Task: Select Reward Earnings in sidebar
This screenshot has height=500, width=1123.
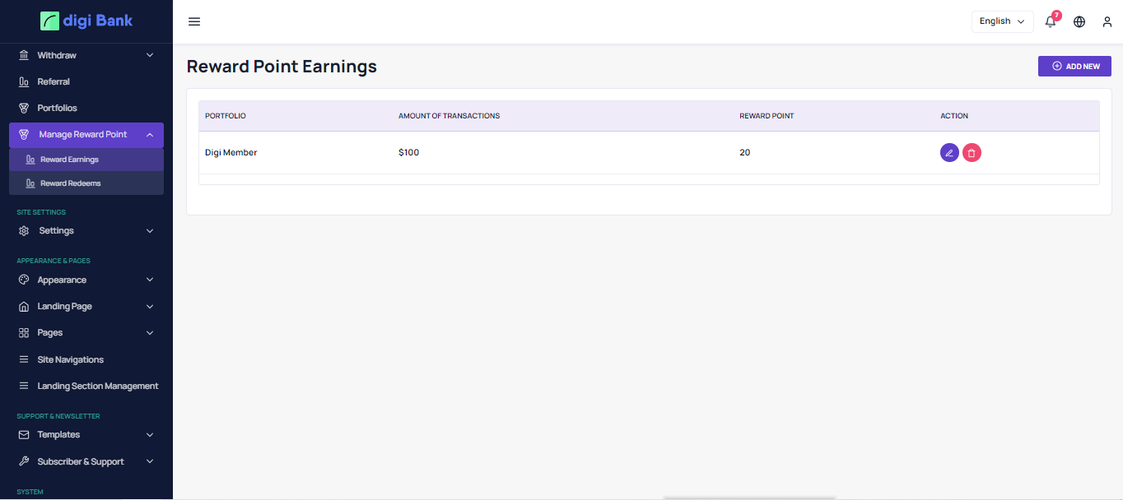Action: (69, 160)
